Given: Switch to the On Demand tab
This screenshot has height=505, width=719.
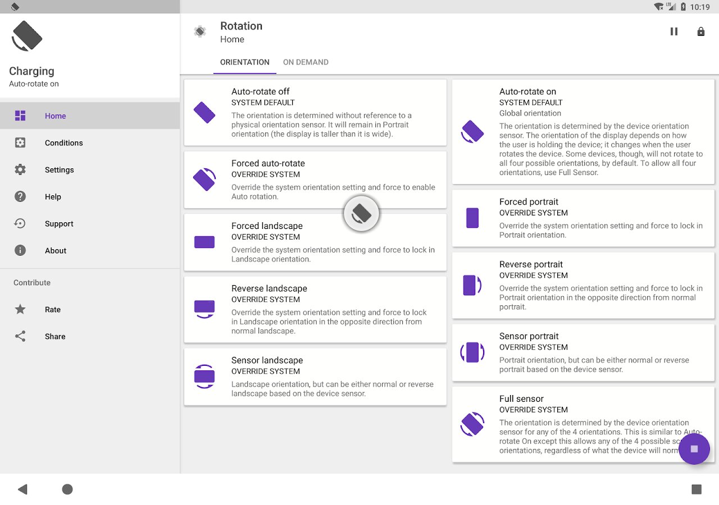Looking at the screenshot, I should tap(306, 62).
